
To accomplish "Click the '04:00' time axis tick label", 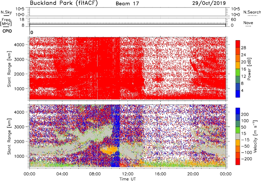I will pyautogui.click(x=62, y=174).
